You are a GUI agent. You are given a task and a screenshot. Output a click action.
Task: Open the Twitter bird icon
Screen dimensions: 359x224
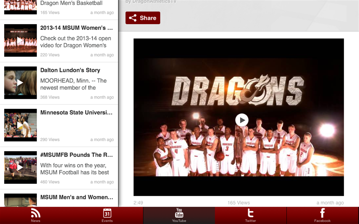[x=250, y=214]
